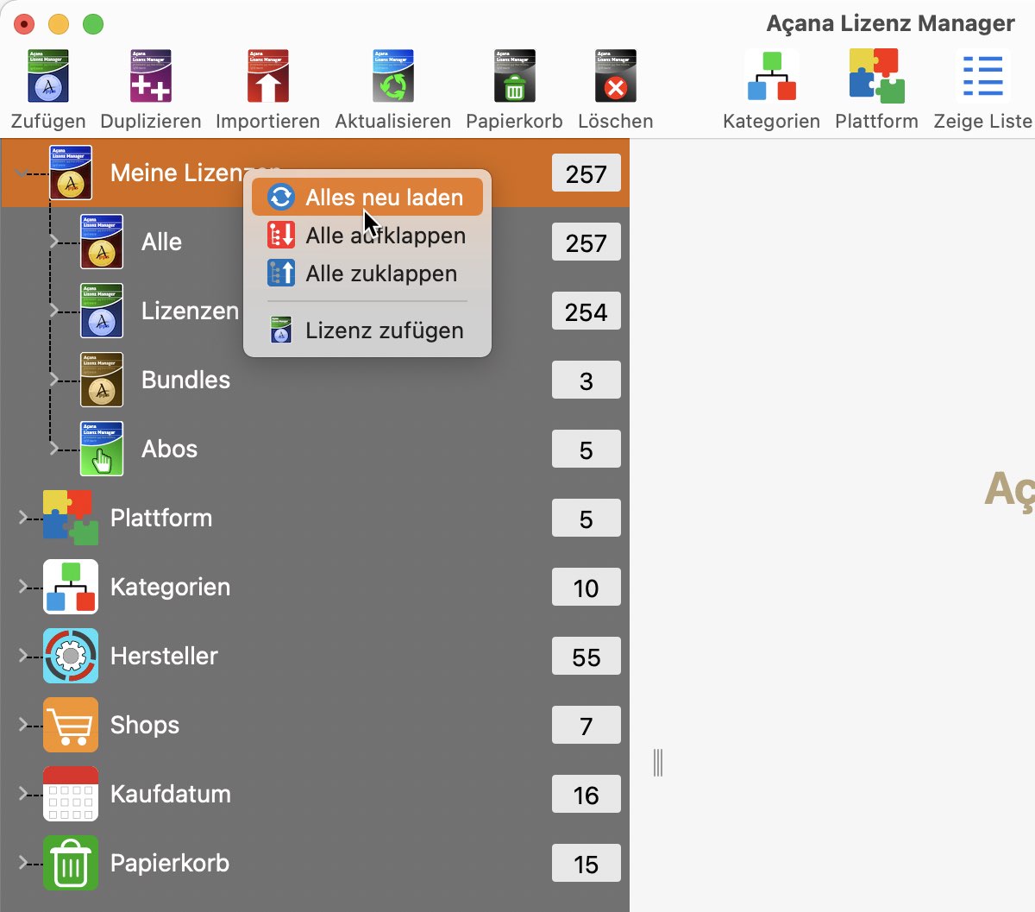
Task: Click the Aktualisieren toolbar icon
Action: (393, 77)
